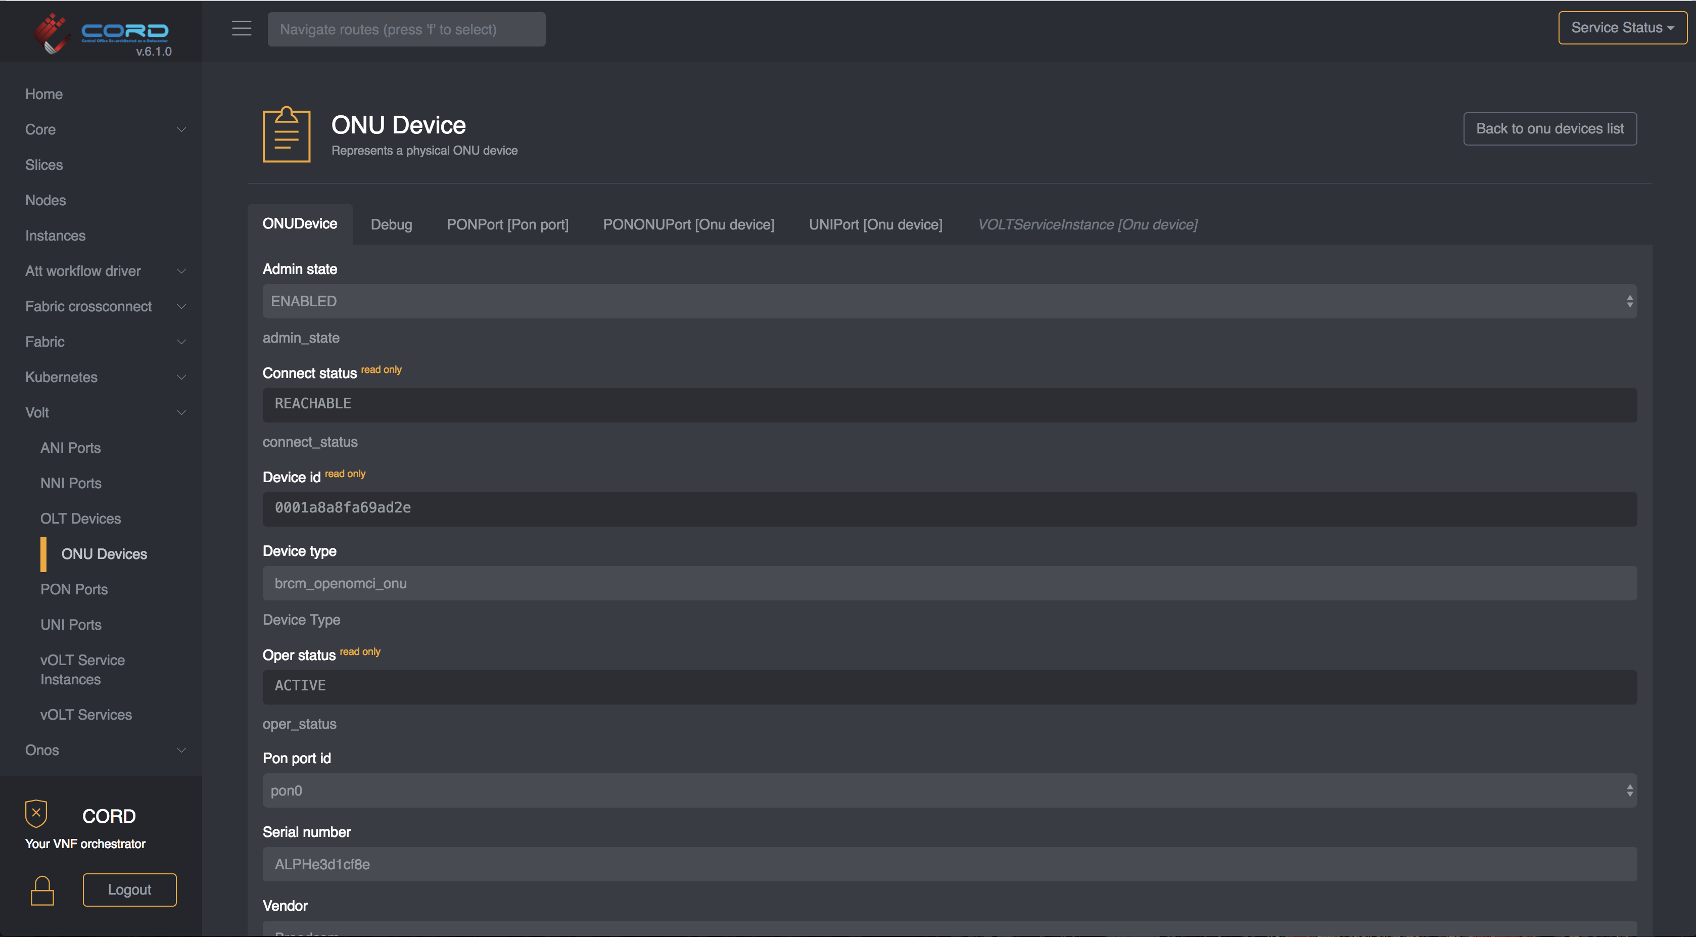Image resolution: width=1696 pixels, height=937 pixels.
Task: Open the PONONUPort [Onu device] tab
Action: tap(688, 224)
